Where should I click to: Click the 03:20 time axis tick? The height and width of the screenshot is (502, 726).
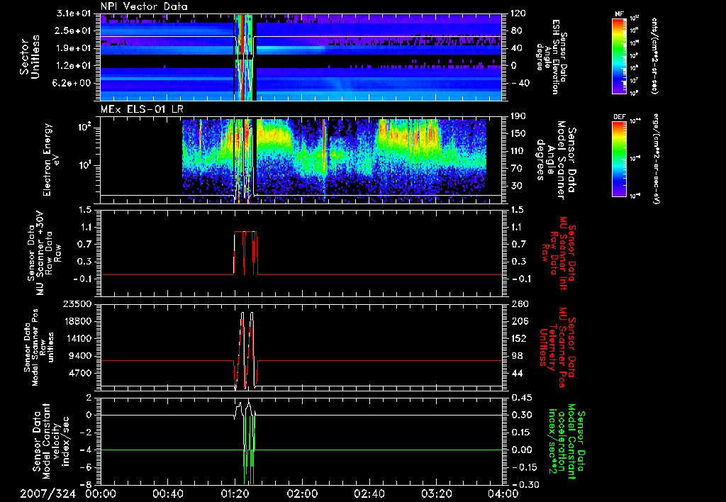click(x=436, y=493)
